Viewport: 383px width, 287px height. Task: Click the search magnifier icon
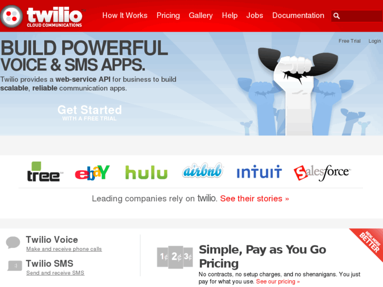pyautogui.click(x=336, y=16)
